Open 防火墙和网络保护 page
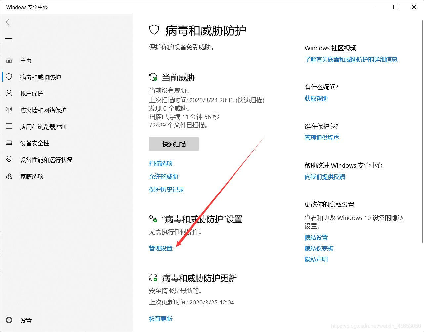Viewport: 424px width, 332px height. pos(43,110)
